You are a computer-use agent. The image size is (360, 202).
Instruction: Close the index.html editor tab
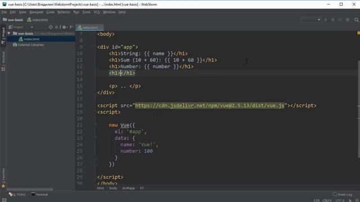point(101,27)
